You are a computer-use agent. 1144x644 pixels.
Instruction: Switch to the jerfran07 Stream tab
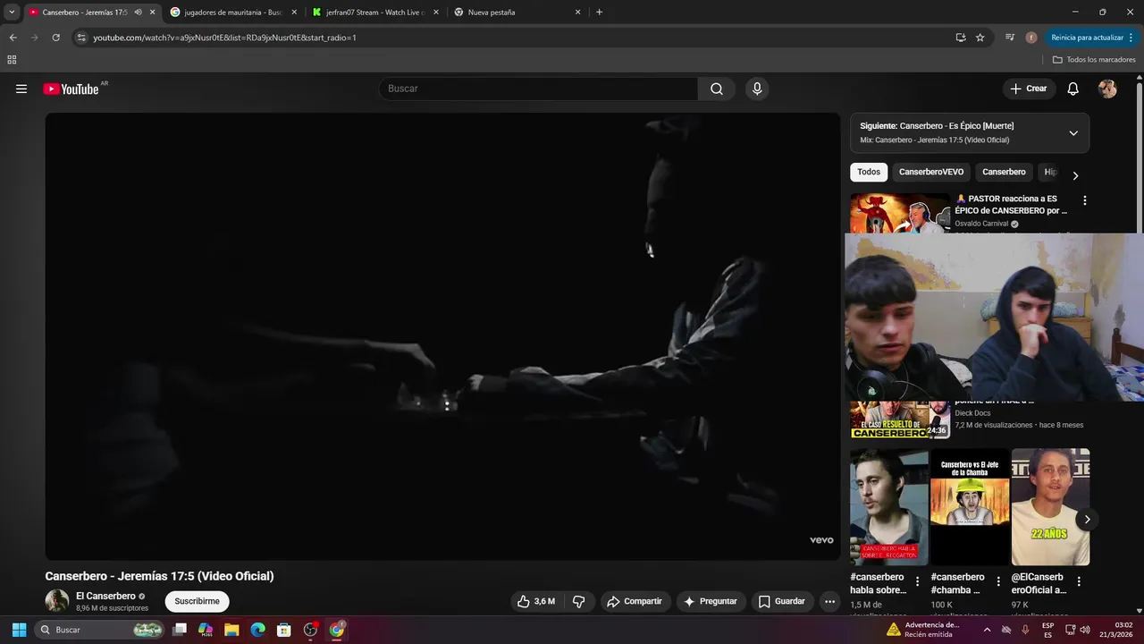click(375, 13)
